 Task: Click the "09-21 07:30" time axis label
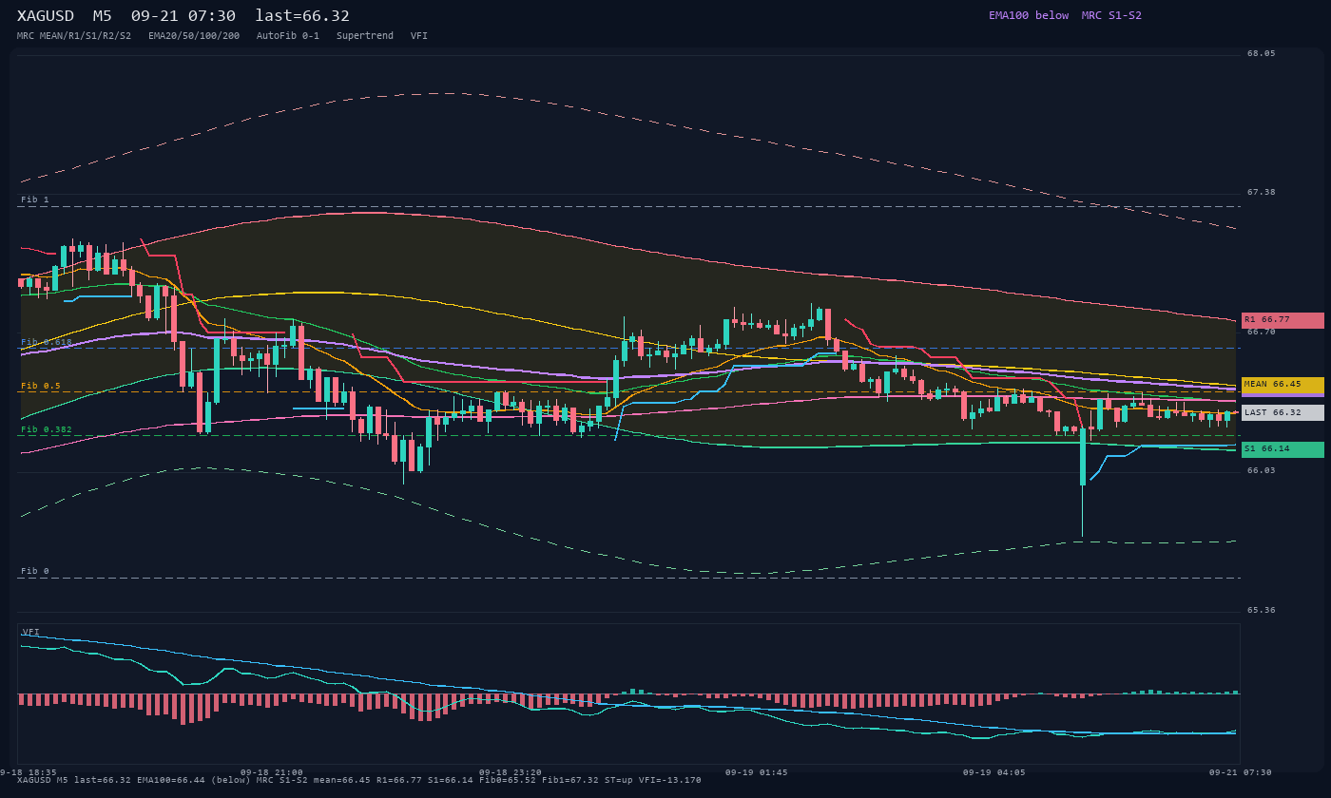click(x=1240, y=772)
